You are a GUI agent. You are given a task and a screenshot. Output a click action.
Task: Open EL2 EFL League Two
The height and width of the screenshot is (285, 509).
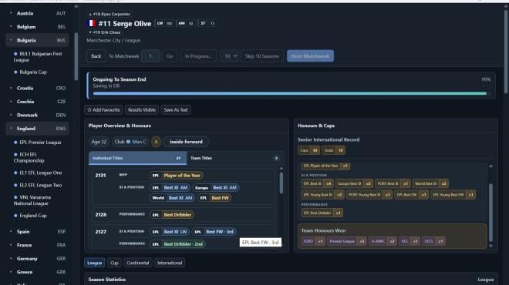tap(39, 185)
